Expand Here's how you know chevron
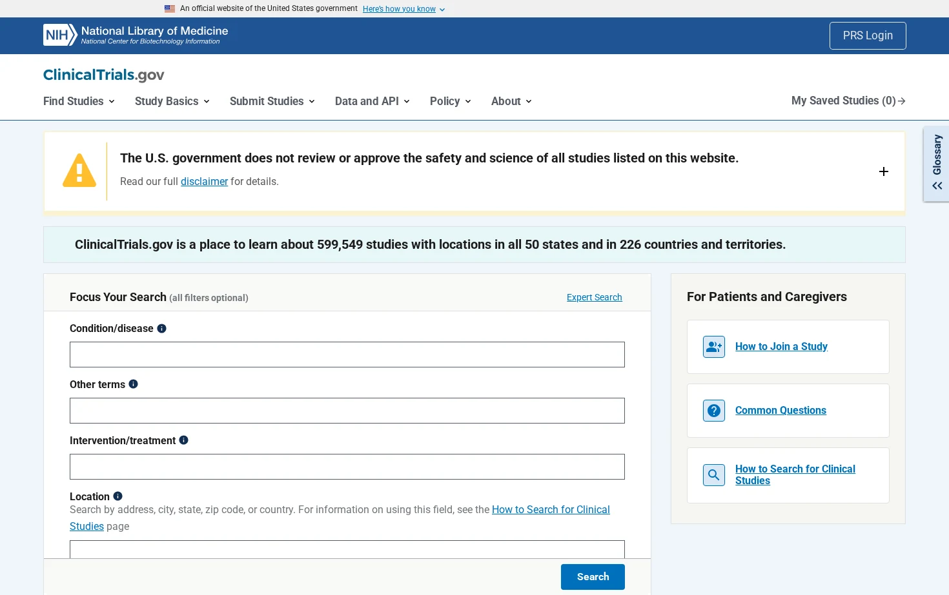This screenshot has width=949, height=595. [442, 10]
